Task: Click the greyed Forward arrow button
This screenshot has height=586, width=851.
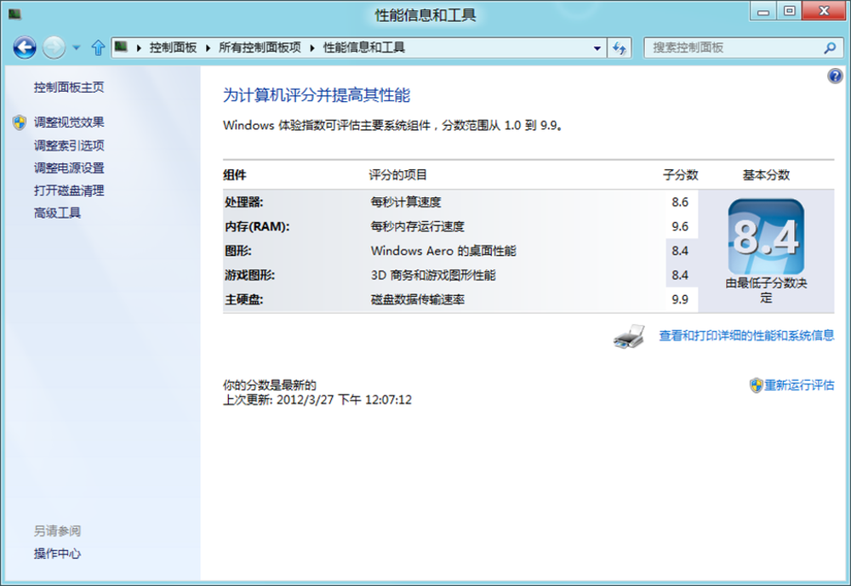Action: [54, 48]
